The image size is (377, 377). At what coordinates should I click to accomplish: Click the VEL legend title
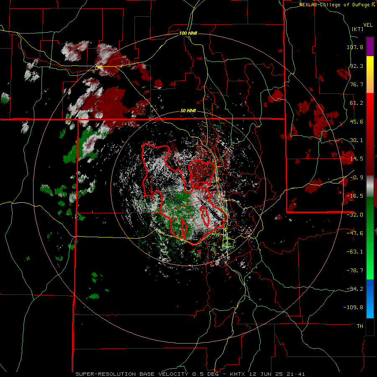pos(368,25)
